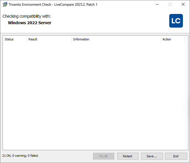Select the Information column header
The width and height of the screenshot is (190, 163).
[x=116, y=39]
